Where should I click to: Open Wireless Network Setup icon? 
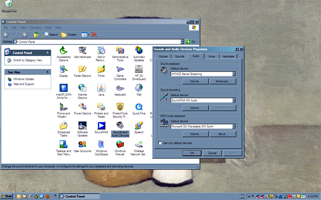click(x=139, y=148)
